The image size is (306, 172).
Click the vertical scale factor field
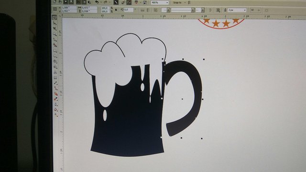105,11
